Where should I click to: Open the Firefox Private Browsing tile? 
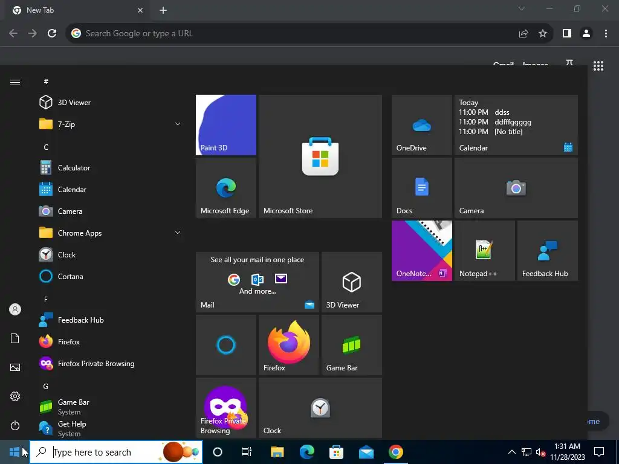click(226, 408)
